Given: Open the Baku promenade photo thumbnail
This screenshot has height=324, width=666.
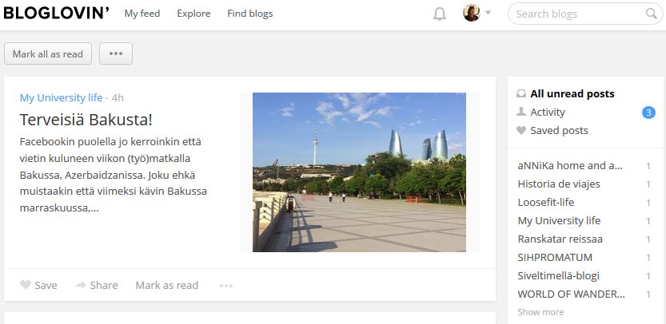Looking at the screenshot, I should click(359, 172).
